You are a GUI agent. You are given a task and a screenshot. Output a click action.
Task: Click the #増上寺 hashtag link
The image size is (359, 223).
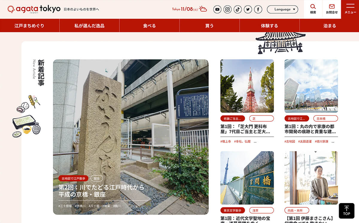click(225, 142)
